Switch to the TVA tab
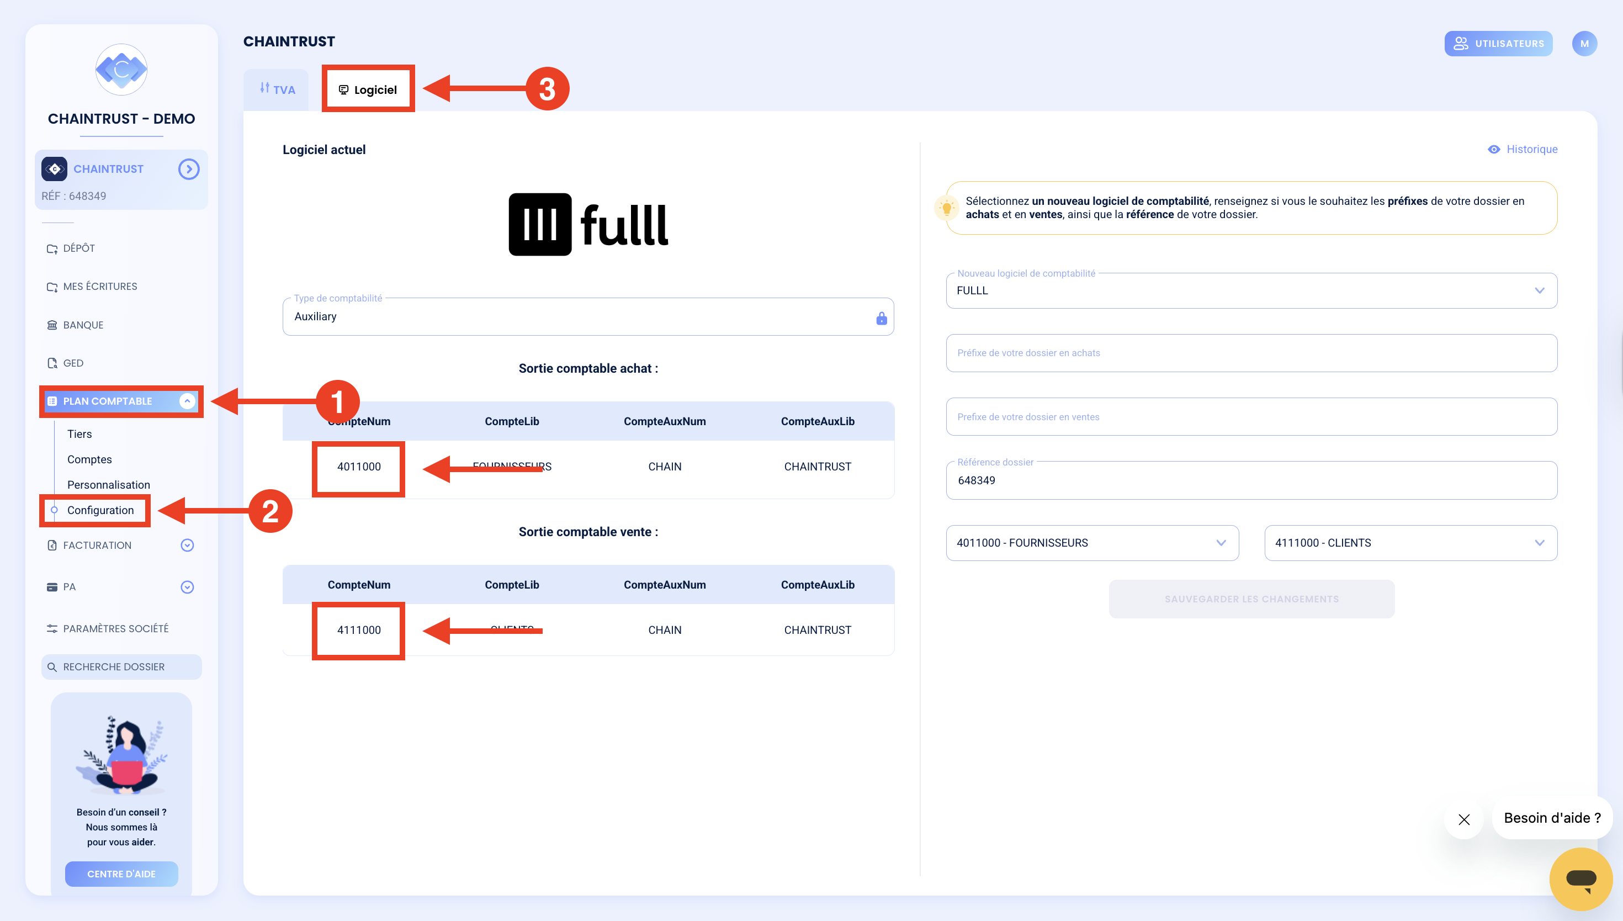Image resolution: width=1623 pixels, height=921 pixels. click(277, 89)
